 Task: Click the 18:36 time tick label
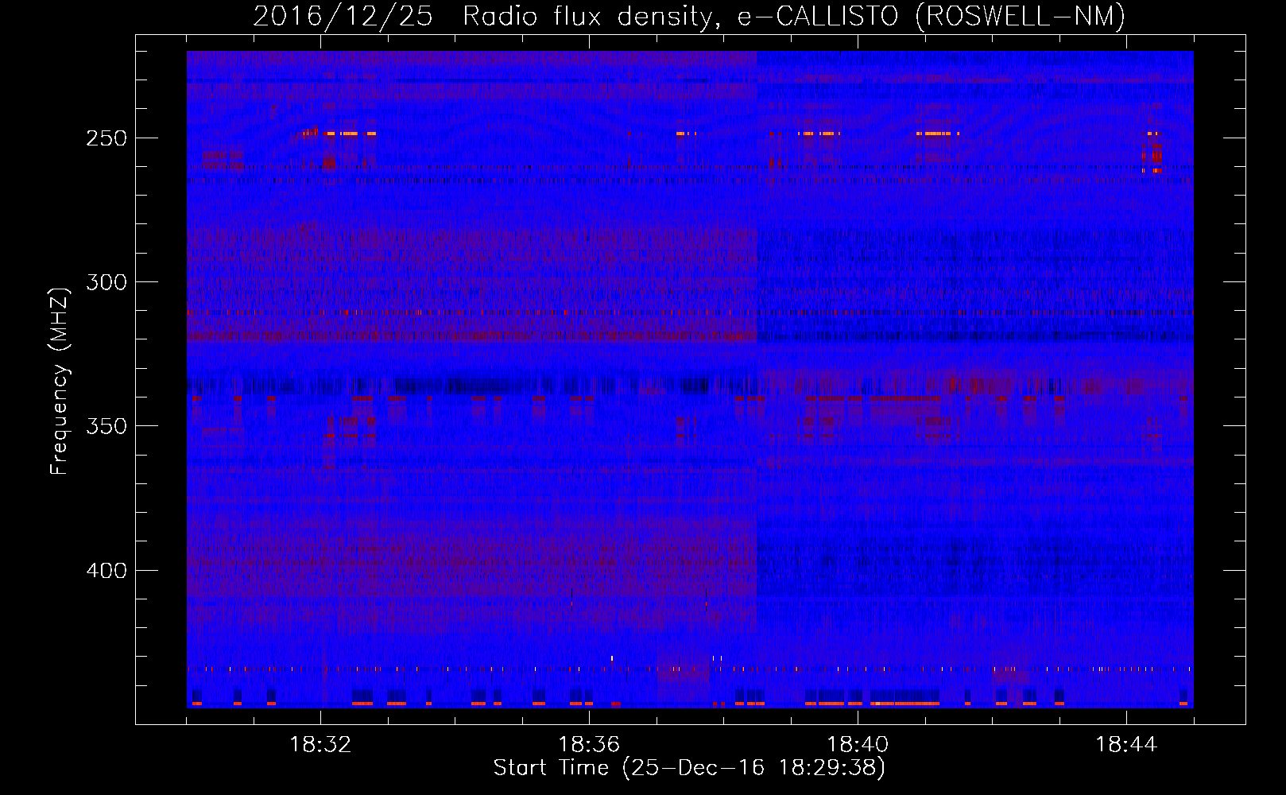click(589, 745)
